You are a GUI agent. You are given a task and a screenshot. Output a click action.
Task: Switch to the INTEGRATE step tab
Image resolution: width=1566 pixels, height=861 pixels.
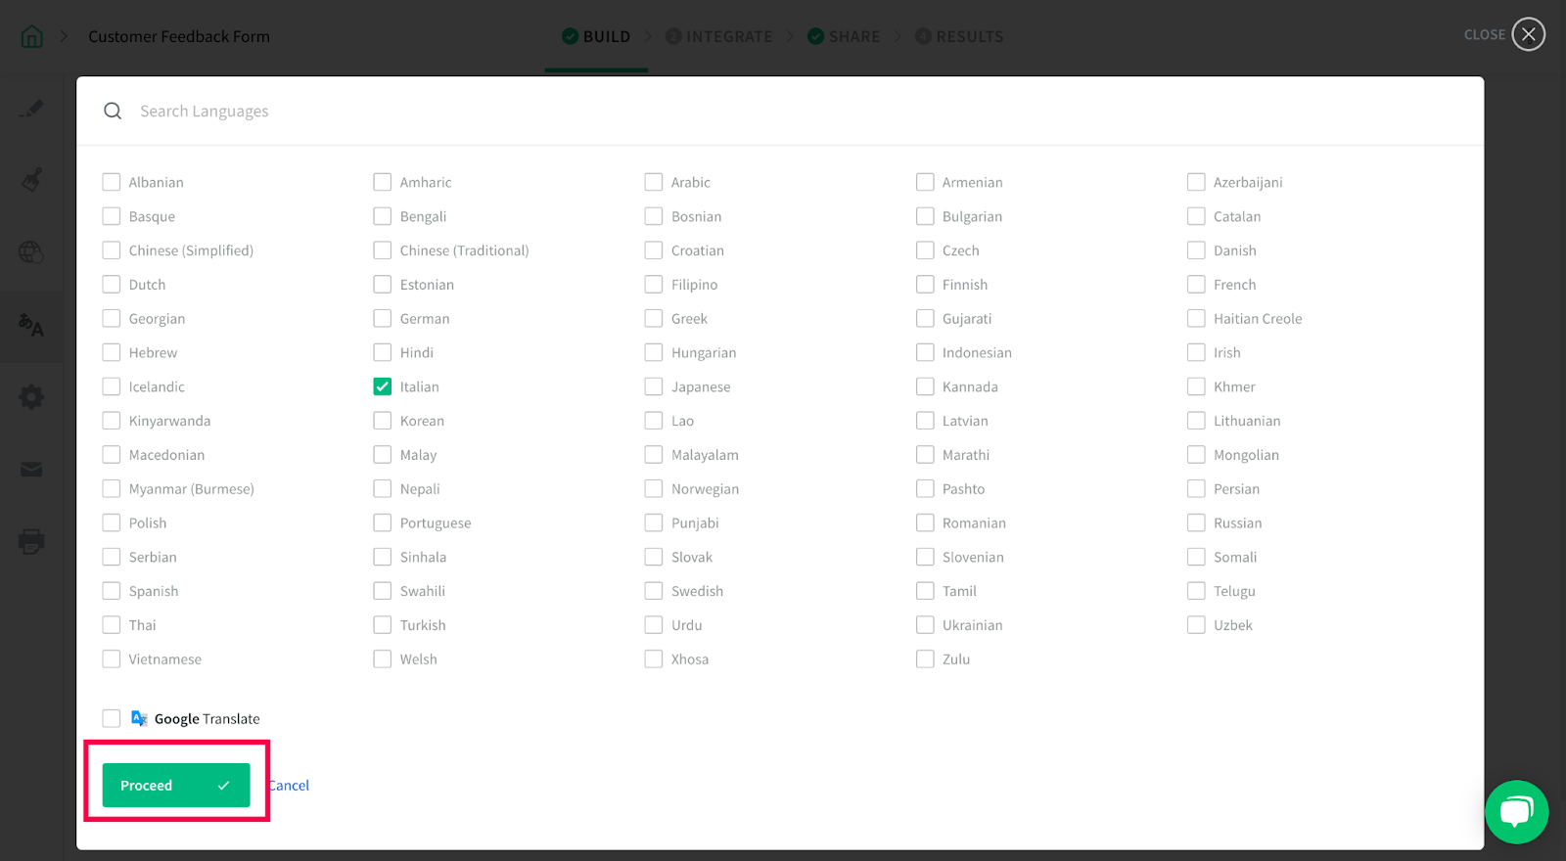tap(718, 36)
